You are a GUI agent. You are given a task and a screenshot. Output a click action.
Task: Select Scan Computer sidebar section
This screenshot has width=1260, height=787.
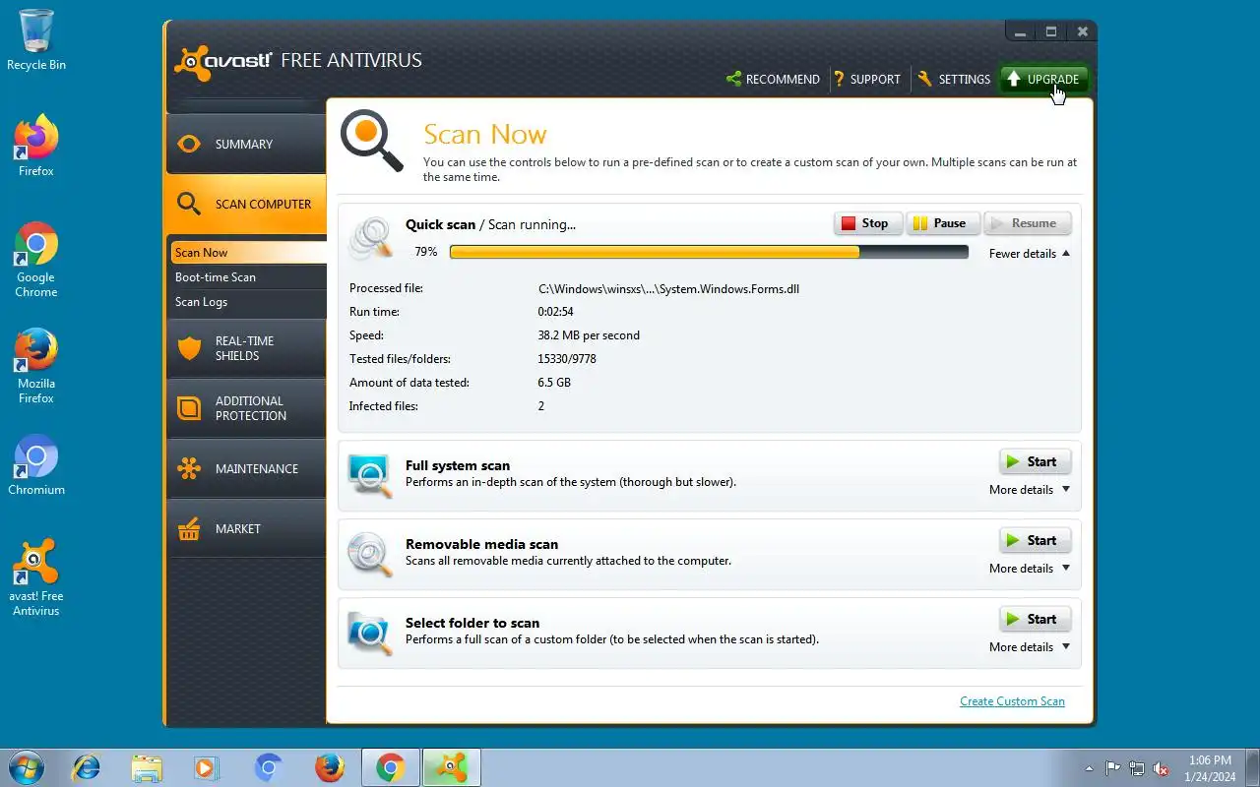[x=246, y=204]
